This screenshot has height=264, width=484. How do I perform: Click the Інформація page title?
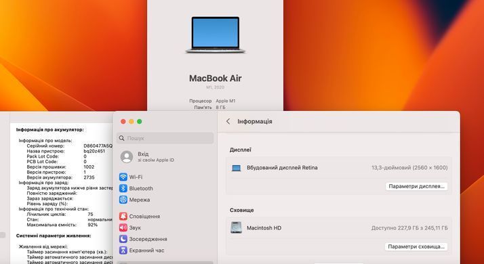(x=255, y=122)
